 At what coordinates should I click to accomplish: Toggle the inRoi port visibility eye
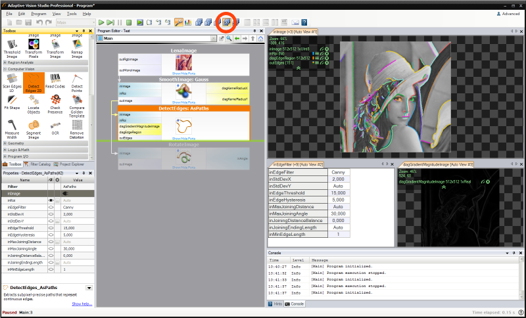pyautogui.click(x=51, y=200)
